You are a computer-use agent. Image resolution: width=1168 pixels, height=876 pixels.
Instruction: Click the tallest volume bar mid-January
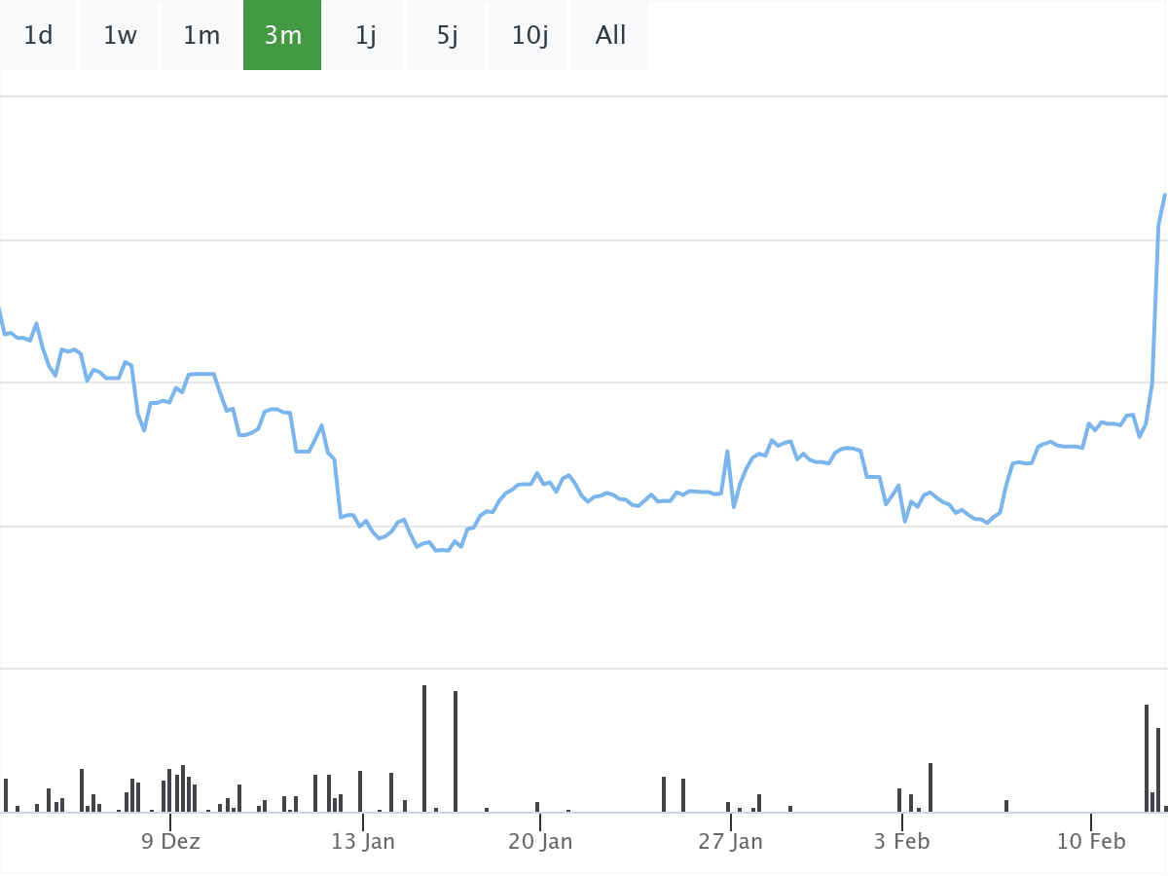[424, 748]
